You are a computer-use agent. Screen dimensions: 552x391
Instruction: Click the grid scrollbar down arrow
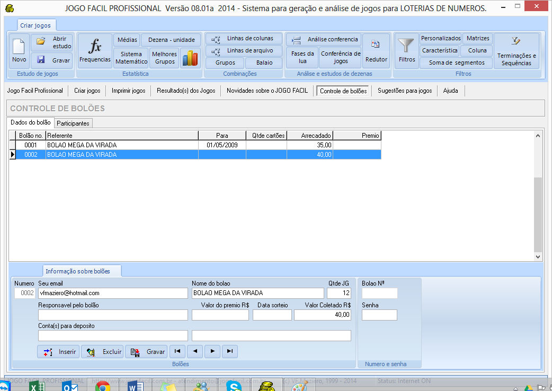coord(538,256)
